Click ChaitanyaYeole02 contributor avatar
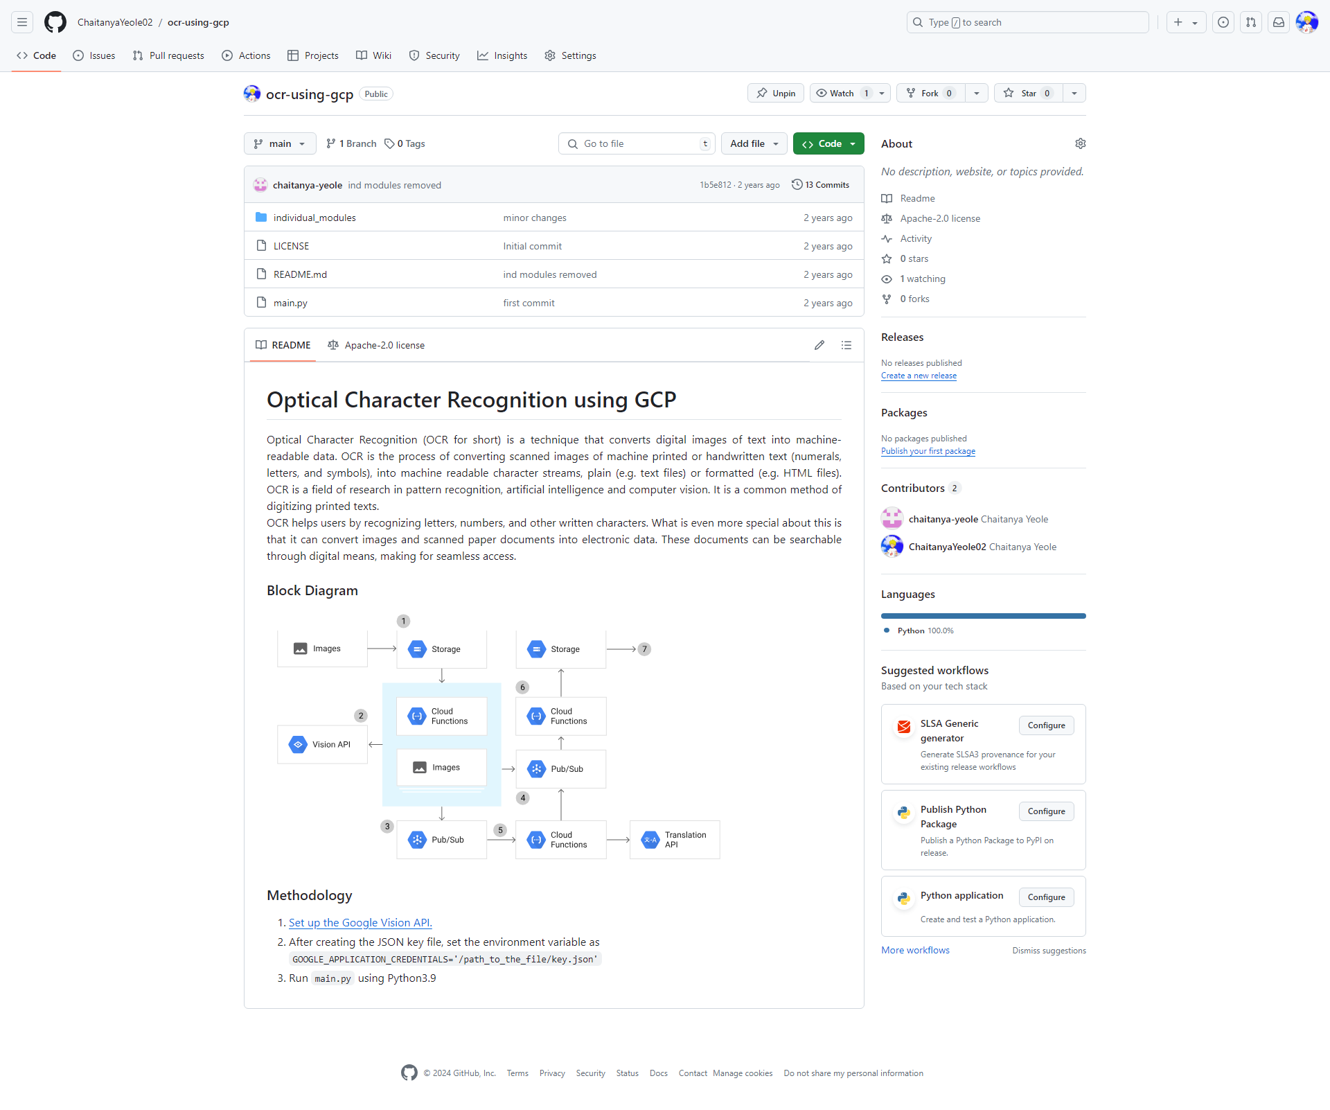The height and width of the screenshot is (1110, 1330). 892,547
